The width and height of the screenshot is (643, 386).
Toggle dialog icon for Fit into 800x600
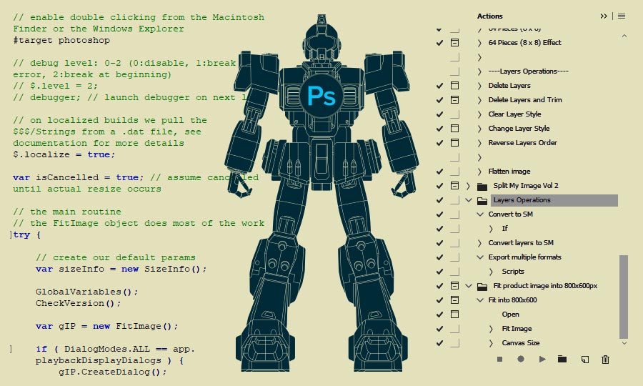coord(454,300)
